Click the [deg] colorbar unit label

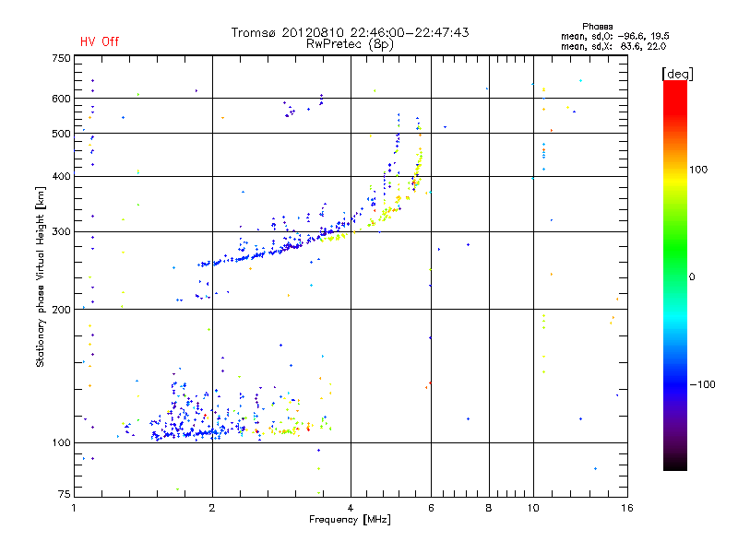(677, 74)
